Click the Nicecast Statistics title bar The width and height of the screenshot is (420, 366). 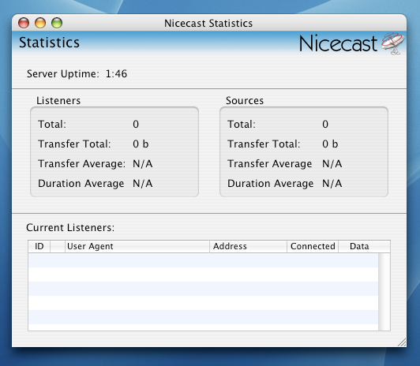208,23
